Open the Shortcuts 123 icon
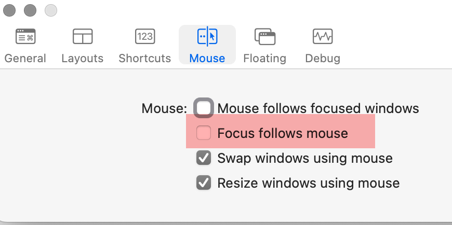 (145, 36)
